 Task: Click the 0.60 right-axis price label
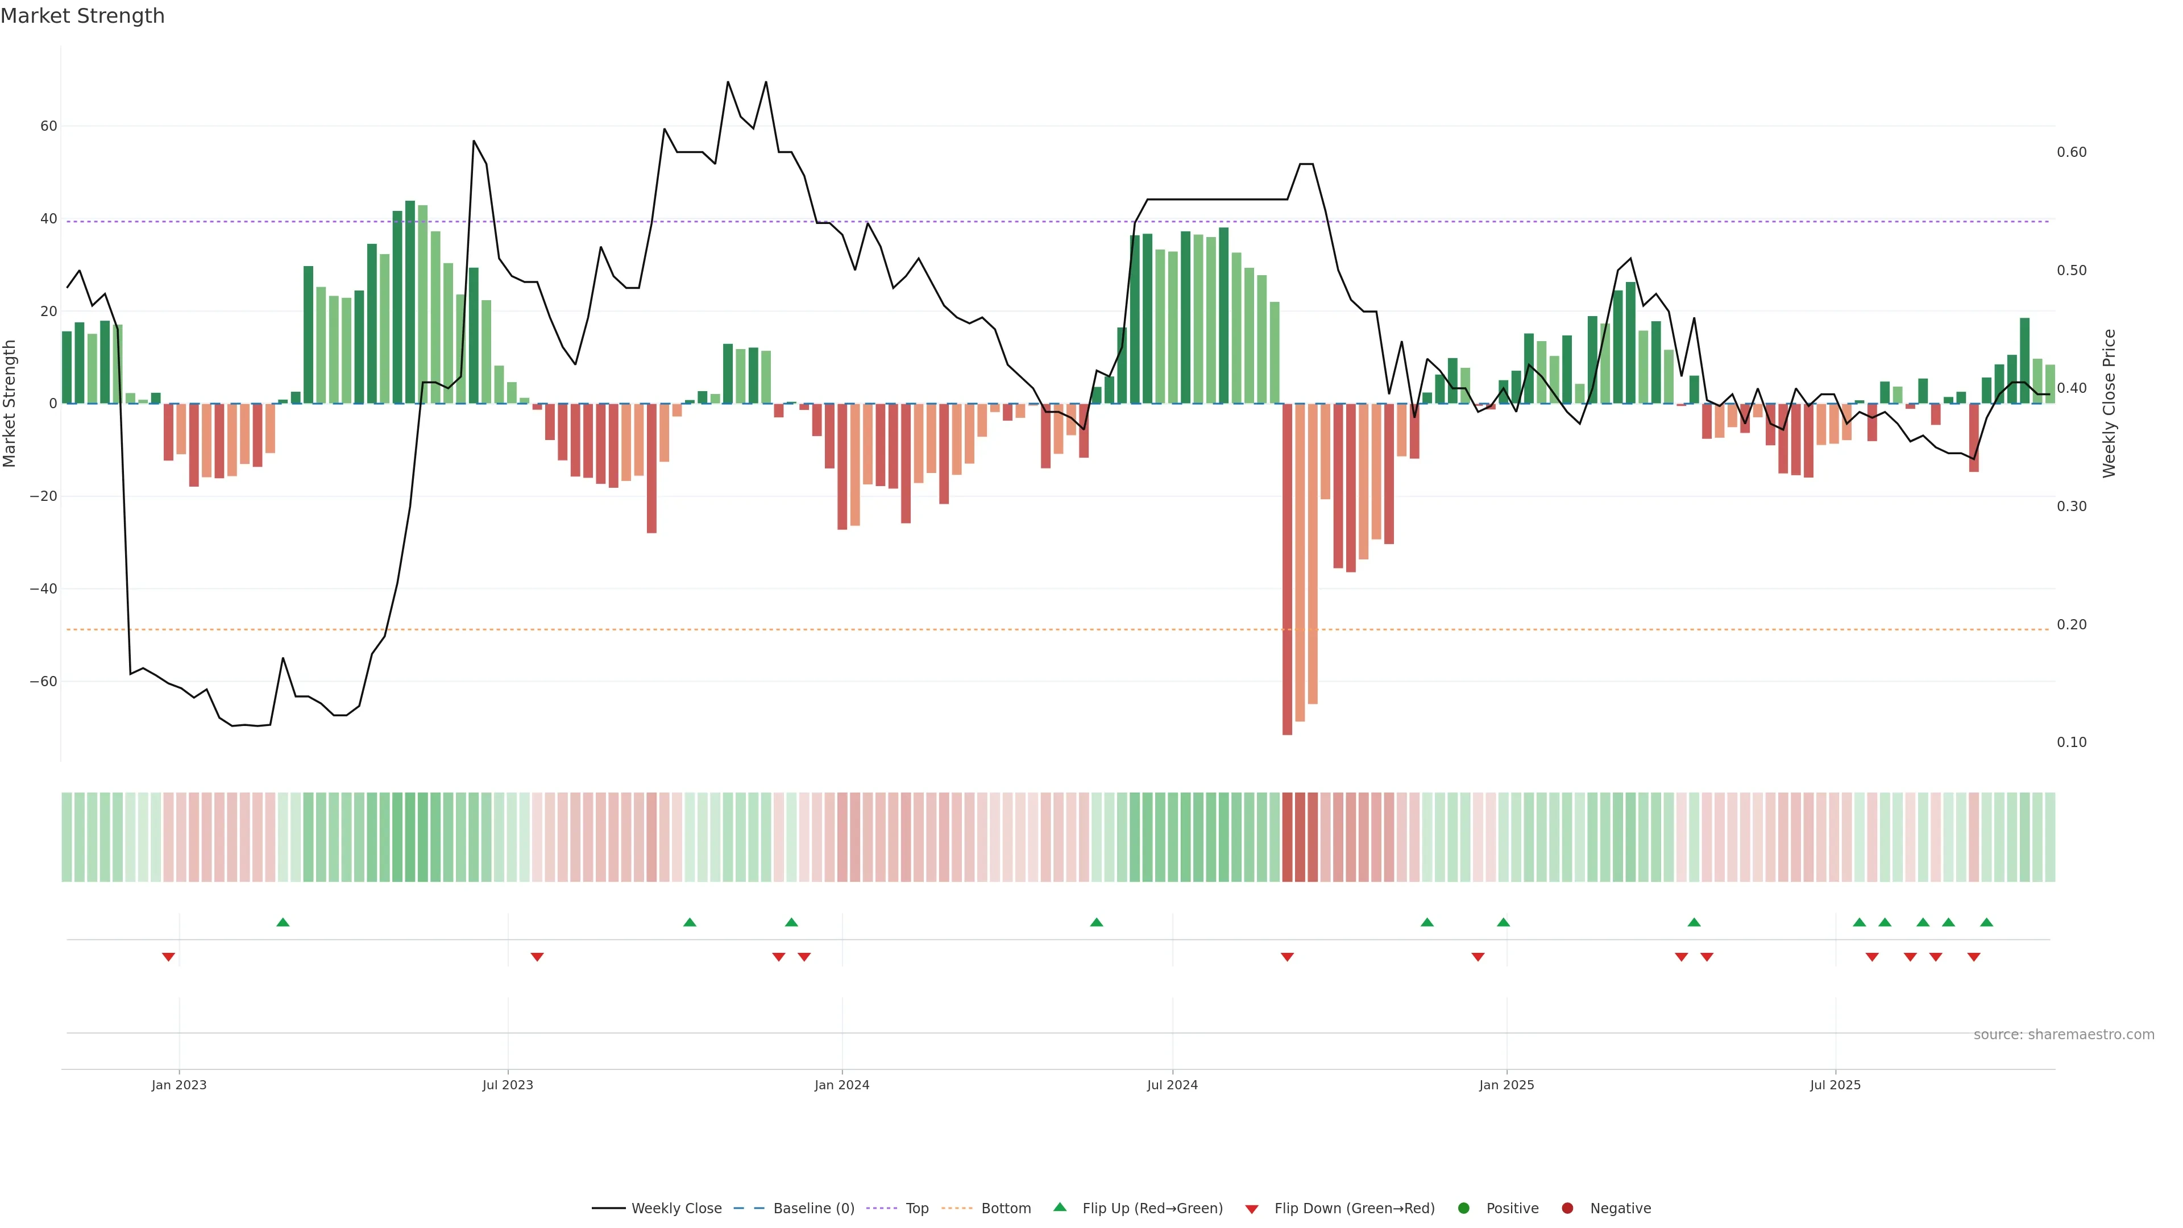pyautogui.click(x=2071, y=152)
